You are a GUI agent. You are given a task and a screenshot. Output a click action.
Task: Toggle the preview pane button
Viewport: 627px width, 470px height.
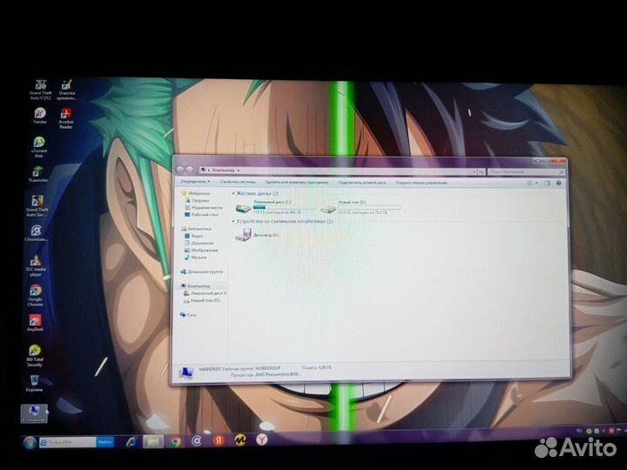tap(547, 183)
